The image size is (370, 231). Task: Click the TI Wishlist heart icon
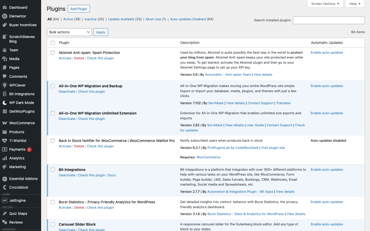point(5,141)
